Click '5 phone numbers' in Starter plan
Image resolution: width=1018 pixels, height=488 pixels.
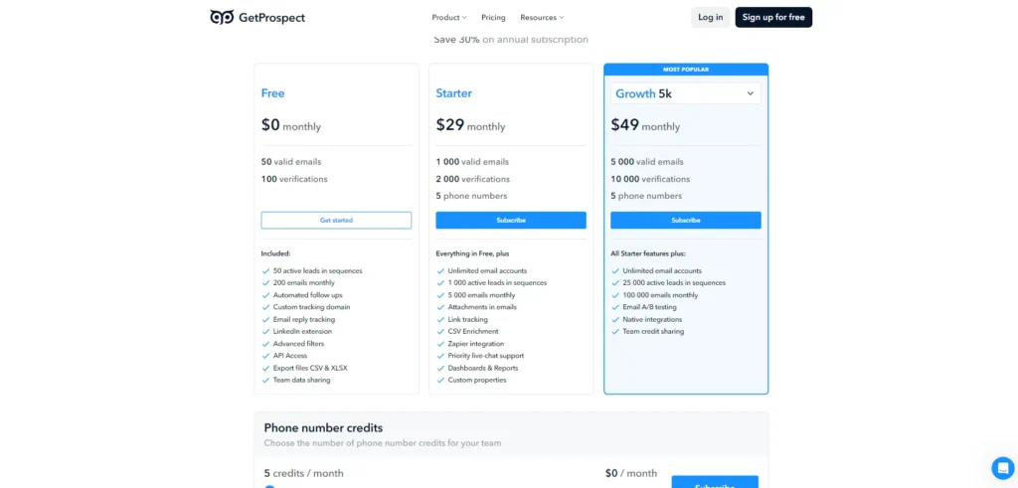pyautogui.click(x=471, y=196)
